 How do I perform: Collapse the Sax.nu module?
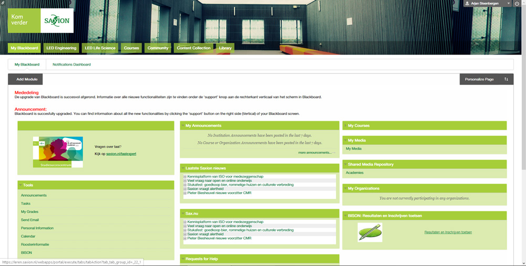pos(183,214)
